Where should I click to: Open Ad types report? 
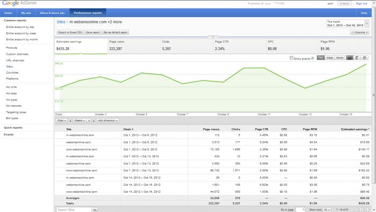pos(11,100)
